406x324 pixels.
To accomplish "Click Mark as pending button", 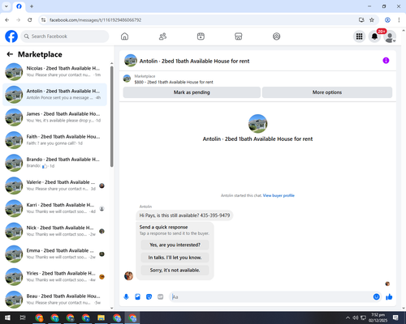I will coord(192,92).
